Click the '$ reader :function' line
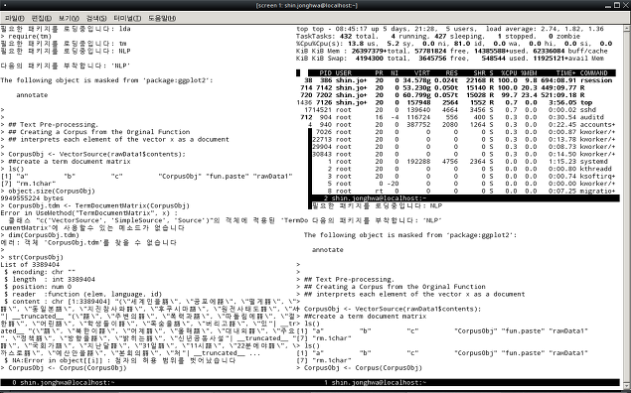The image size is (631, 393). coord(82,294)
